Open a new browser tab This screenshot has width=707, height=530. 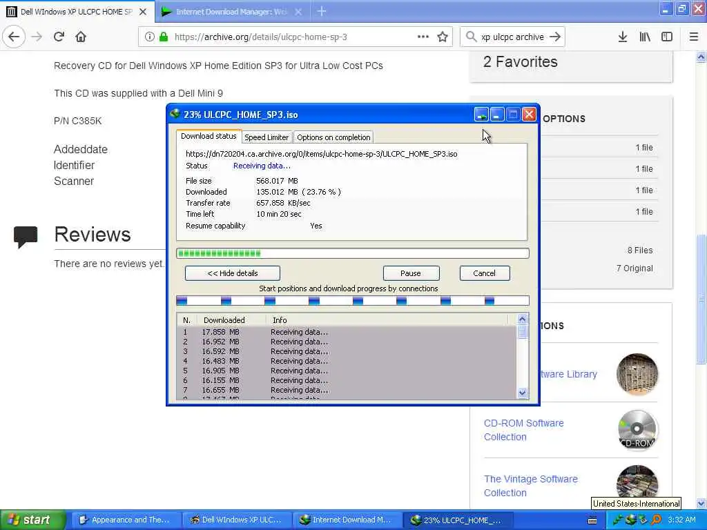coord(322,11)
